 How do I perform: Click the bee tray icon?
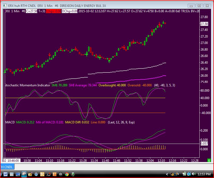tap(172, 174)
